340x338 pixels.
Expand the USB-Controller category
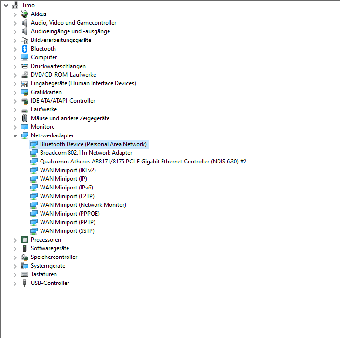15,284
